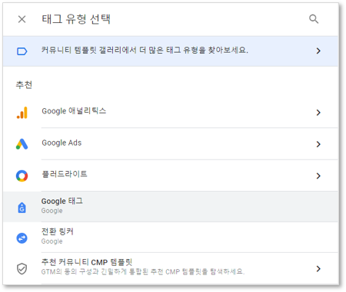Close the tag type selection panel
Screen dimensions: 346x292
click(x=22, y=19)
